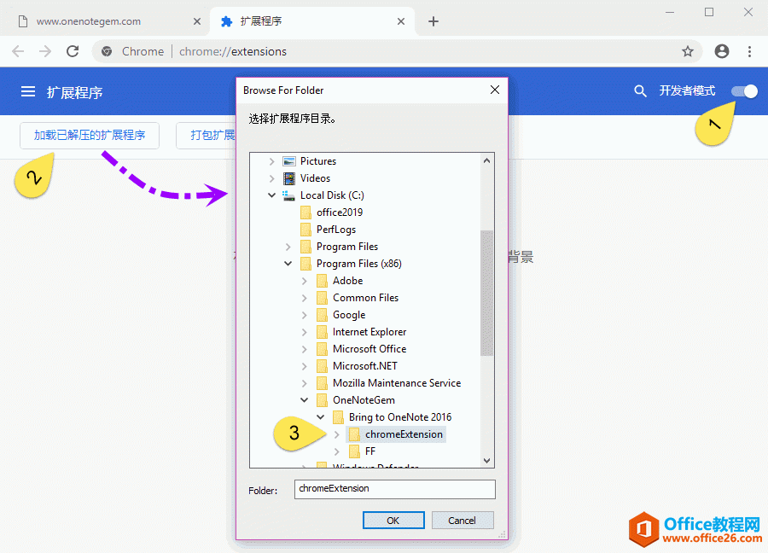
Task: Open the Chrome profile avatar menu
Action: (x=721, y=51)
